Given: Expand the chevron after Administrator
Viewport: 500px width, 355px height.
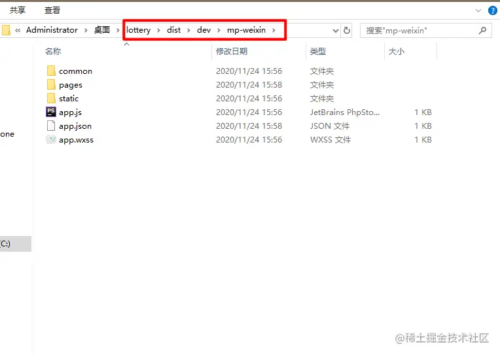Looking at the screenshot, I should pyautogui.click(x=86, y=30).
